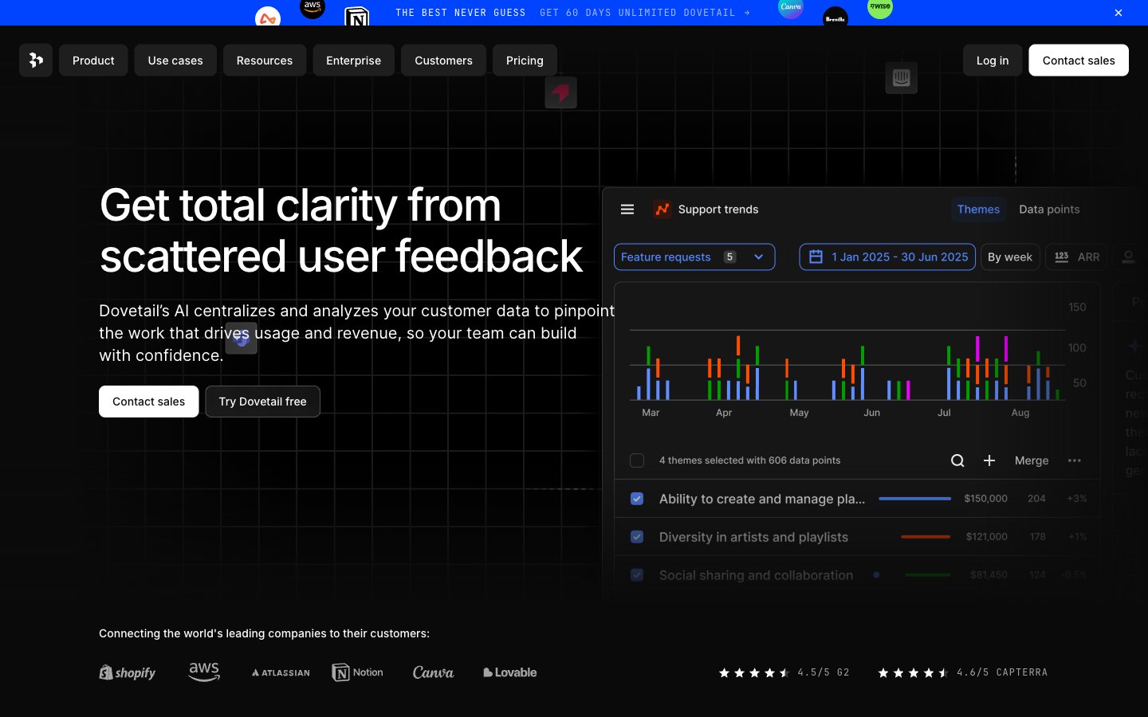Click the 123 ARR metric icon

[1061, 257]
